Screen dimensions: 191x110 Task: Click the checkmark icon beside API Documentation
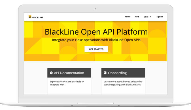coord(51,73)
